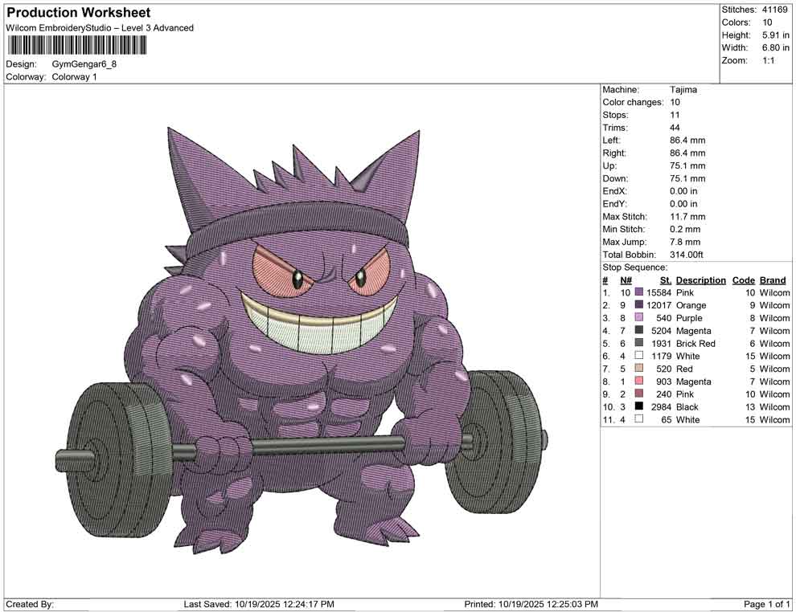Click the purple swatch in stop sequence row 1
The width and height of the screenshot is (796, 612).
point(639,292)
